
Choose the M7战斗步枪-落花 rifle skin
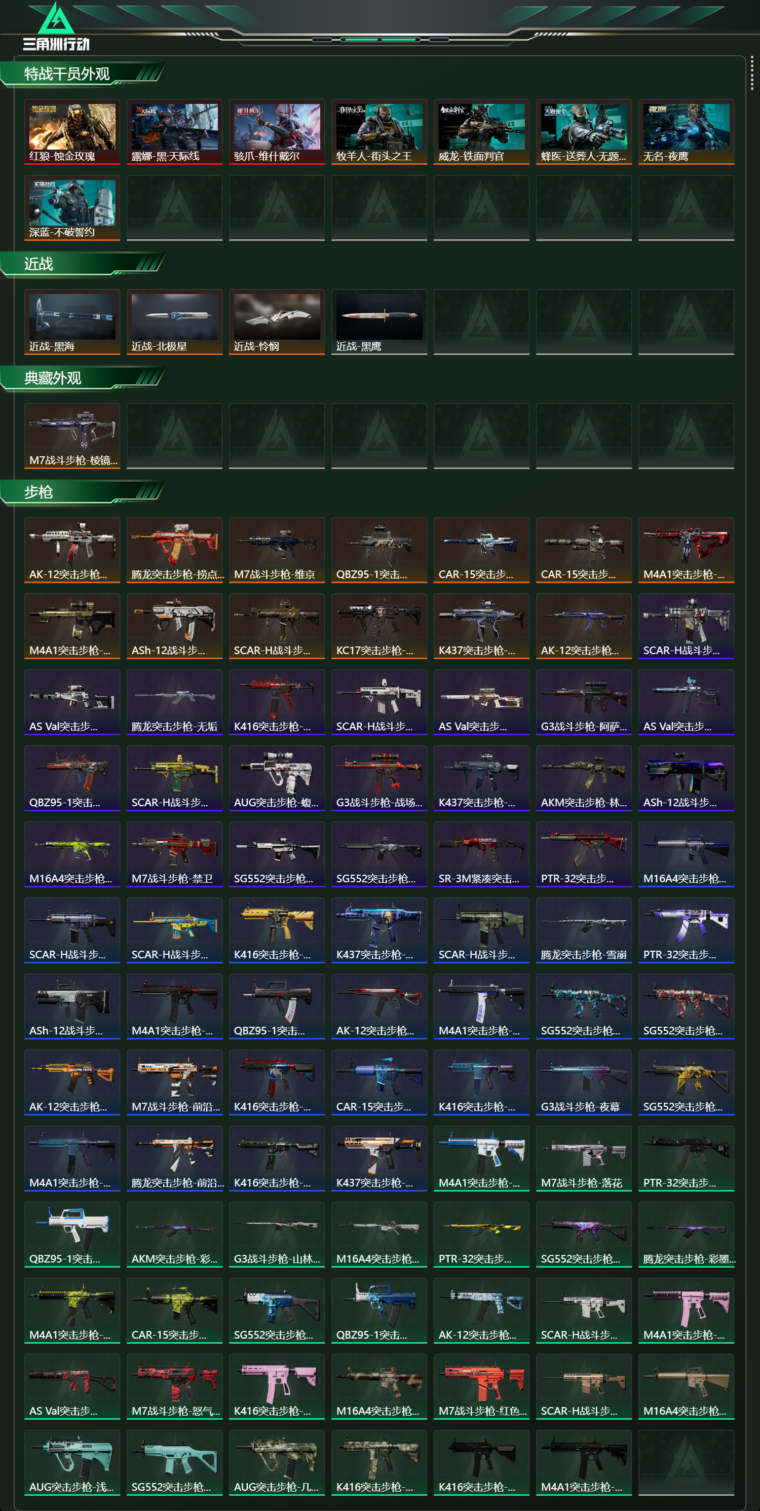(x=584, y=1159)
